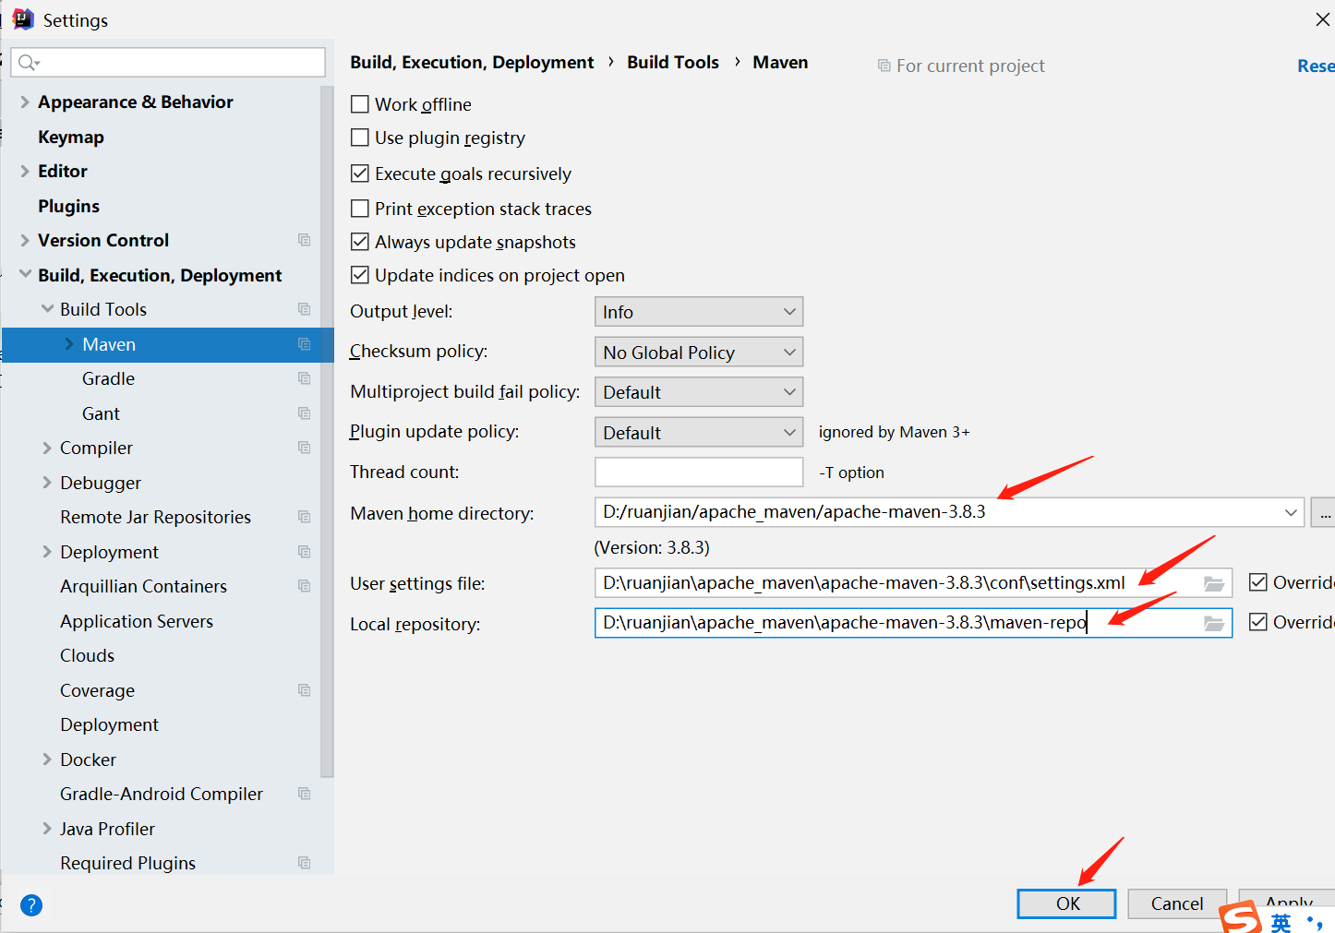Click the Sogou input method S icon
Viewport: 1335px width, 933px height.
click(x=1240, y=919)
